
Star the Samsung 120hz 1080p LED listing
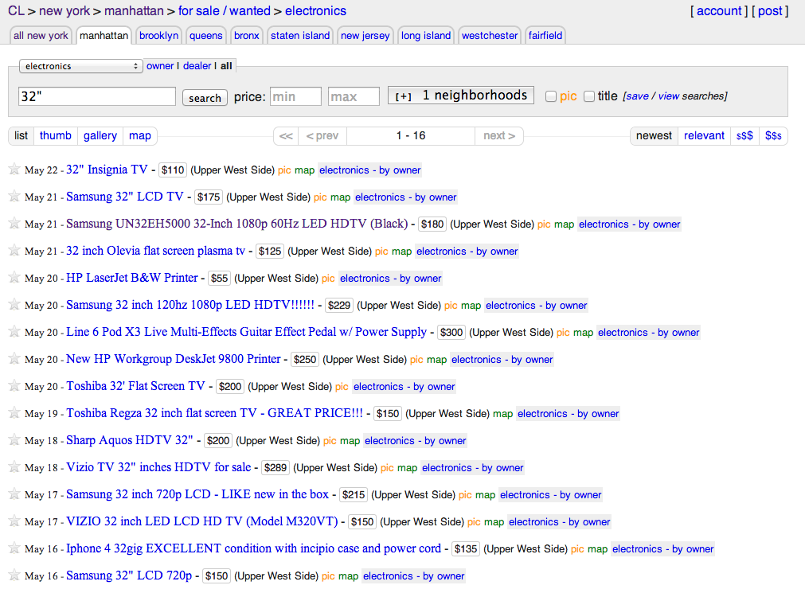14,304
